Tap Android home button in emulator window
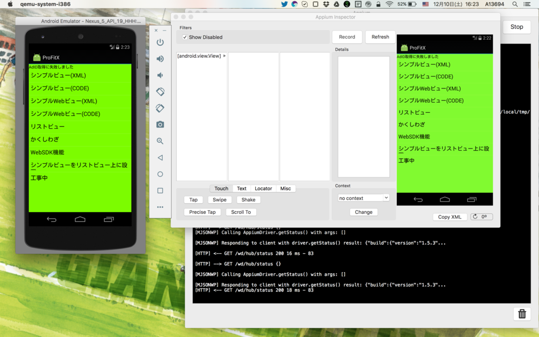This screenshot has height=337, width=539. 80,219
